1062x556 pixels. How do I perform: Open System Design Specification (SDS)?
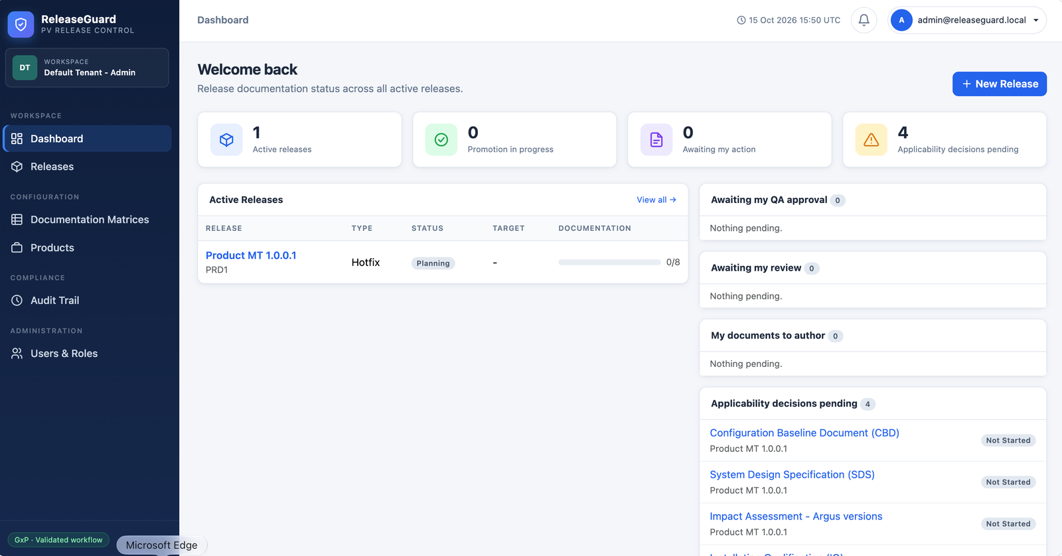pyautogui.click(x=792, y=474)
